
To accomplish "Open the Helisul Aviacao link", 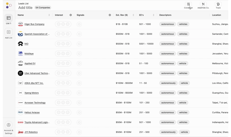I will (x=32, y=113).
